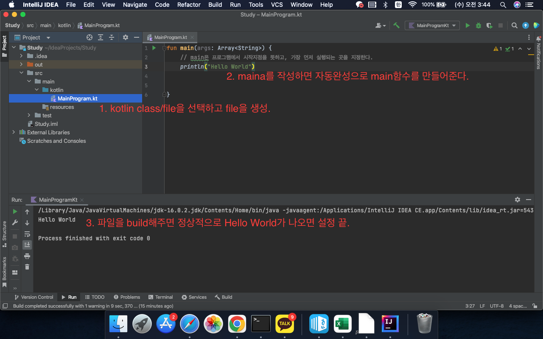Screen dimensions: 543x339
Task: Start debugging with the green bug icon
Action: coord(479,25)
